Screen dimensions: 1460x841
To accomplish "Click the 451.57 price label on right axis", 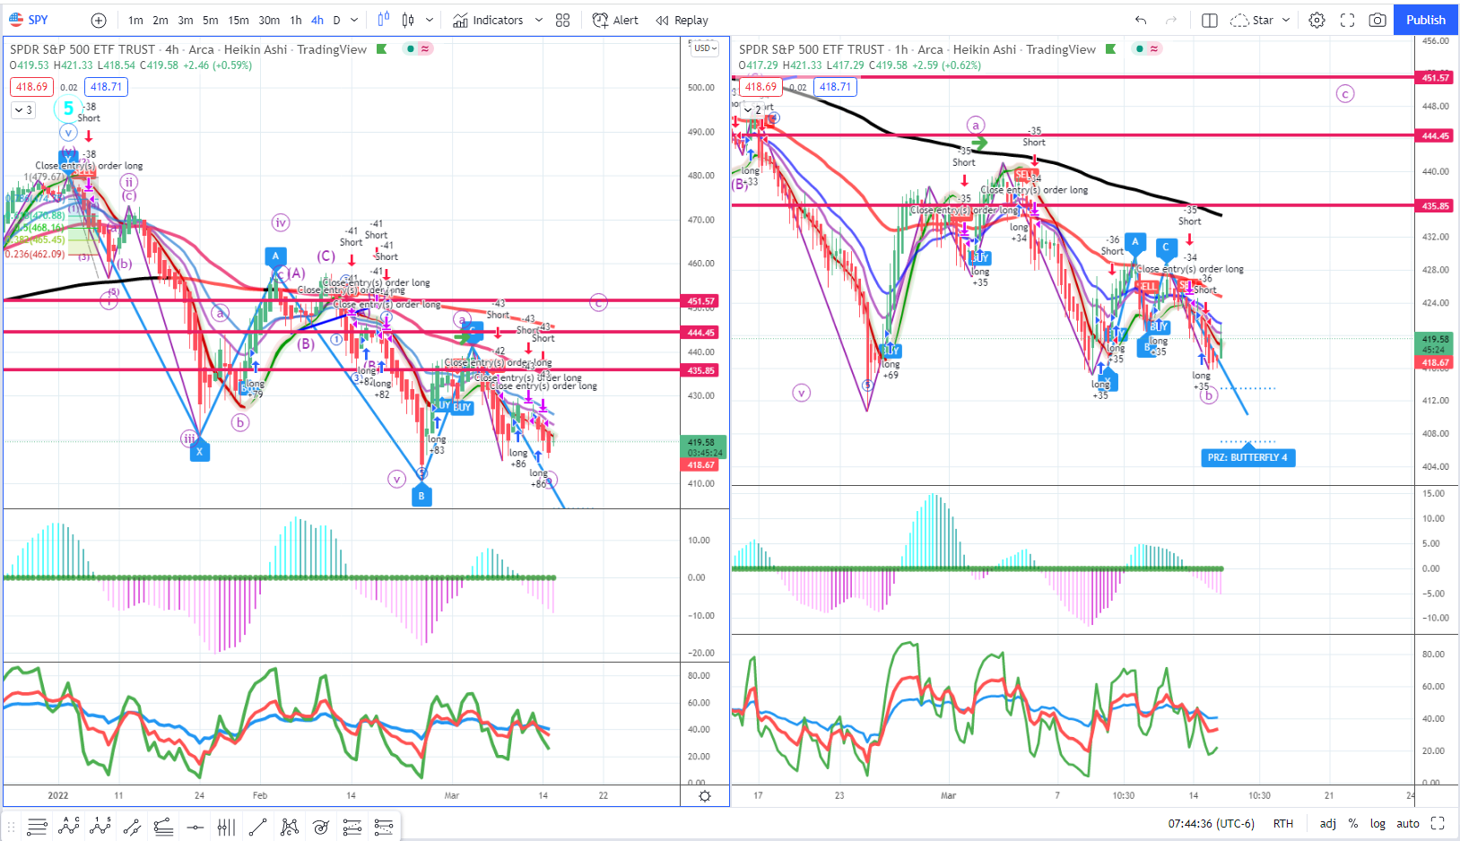I will (x=1435, y=78).
